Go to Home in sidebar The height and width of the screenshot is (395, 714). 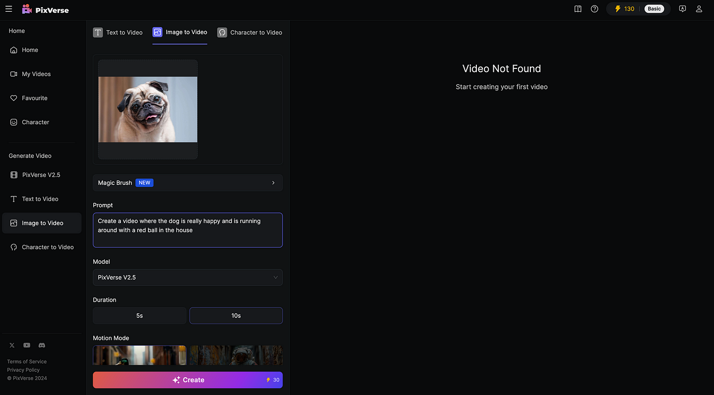point(41,50)
